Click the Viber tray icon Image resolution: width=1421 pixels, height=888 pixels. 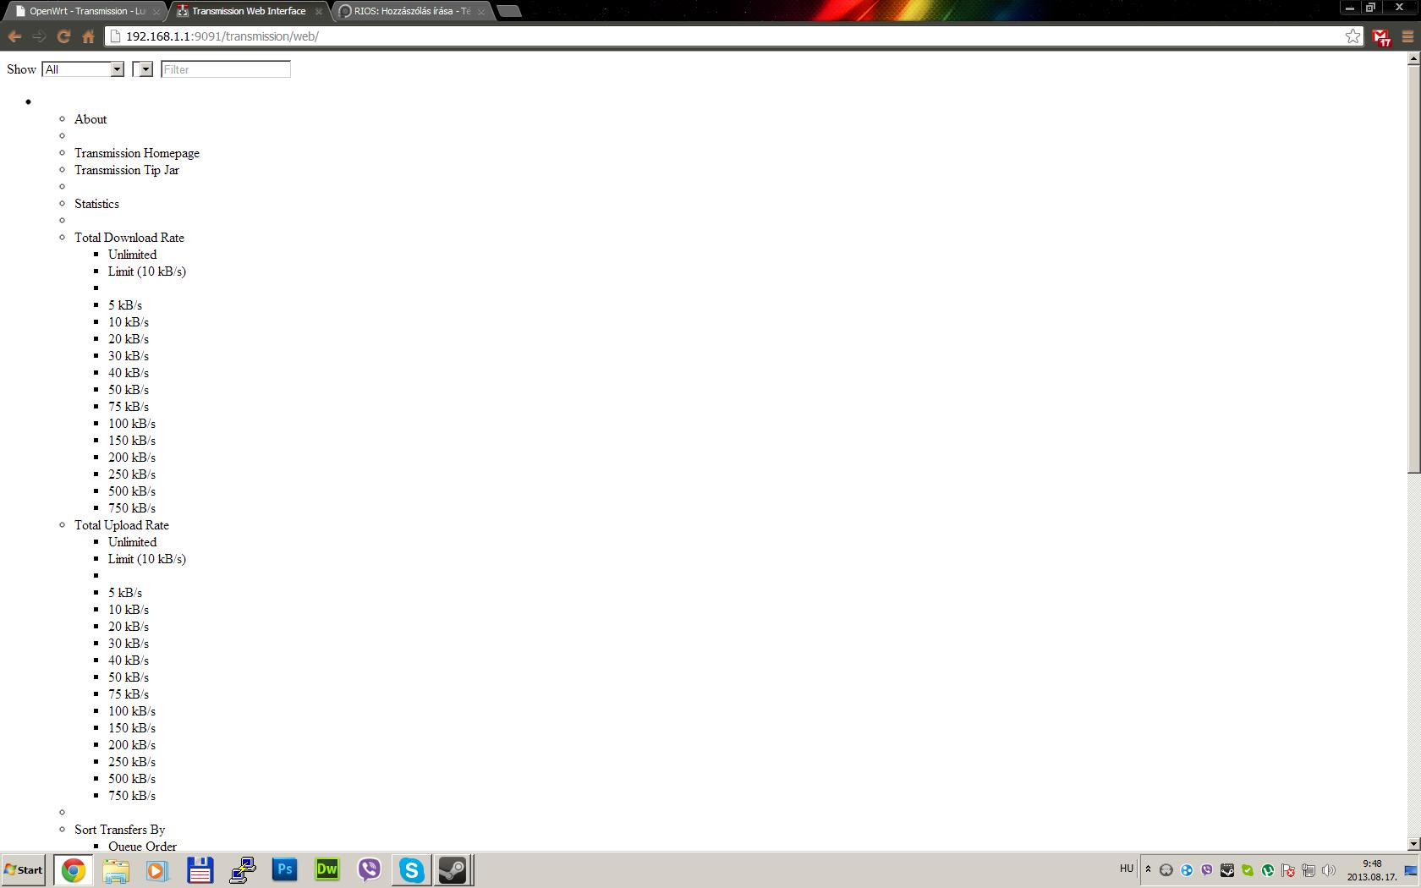pos(1207,869)
